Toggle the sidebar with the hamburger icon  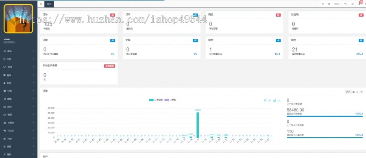click(x=41, y=4)
